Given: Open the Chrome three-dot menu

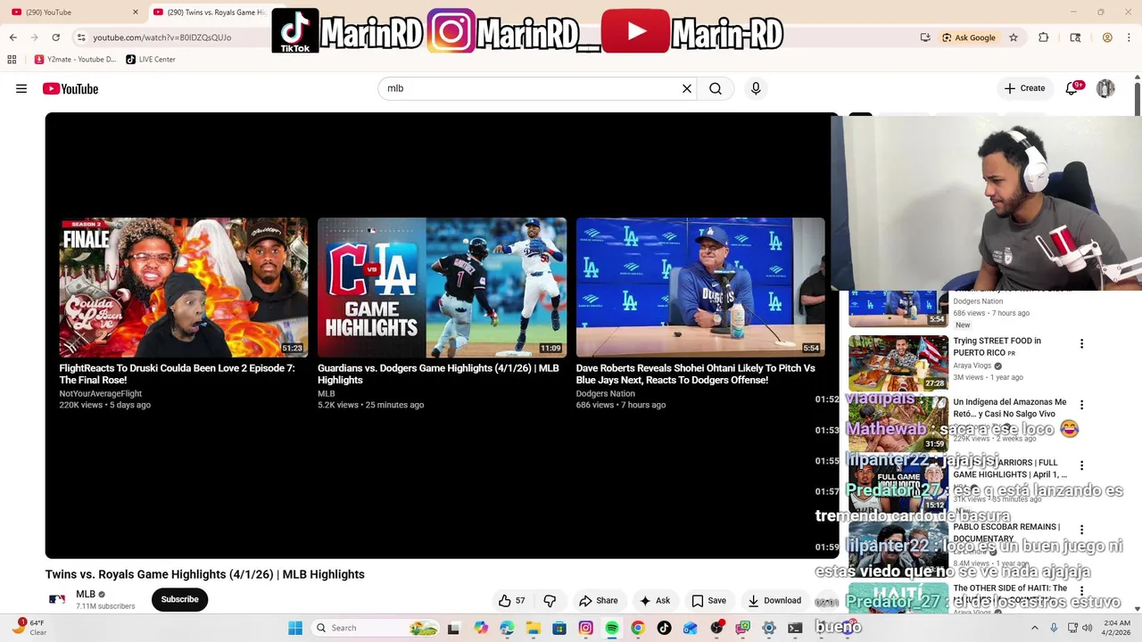Looking at the screenshot, I should 1130,37.
